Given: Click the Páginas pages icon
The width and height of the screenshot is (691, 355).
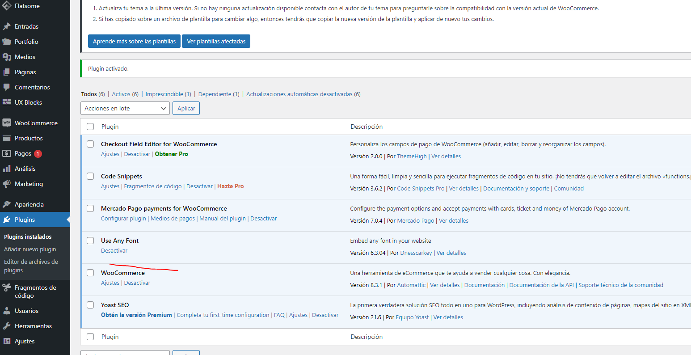Looking at the screenshot, I should click(7, 72).
